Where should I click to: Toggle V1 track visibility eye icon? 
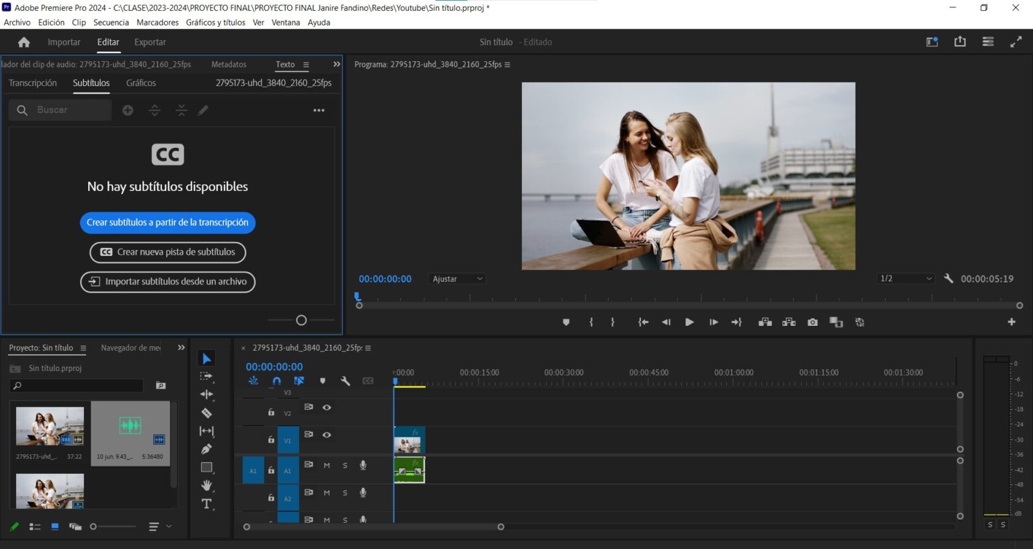click(327, 435)
